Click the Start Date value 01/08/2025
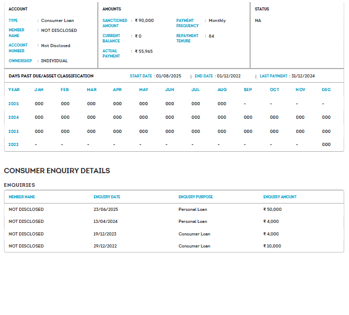The image size is (349, 315). [168, 76]
